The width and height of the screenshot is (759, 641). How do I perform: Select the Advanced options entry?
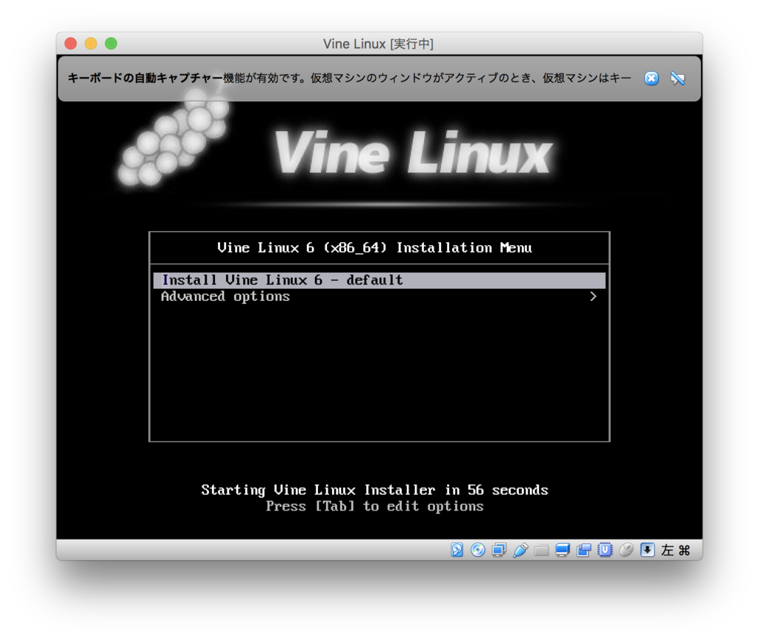tap(379, 296)
